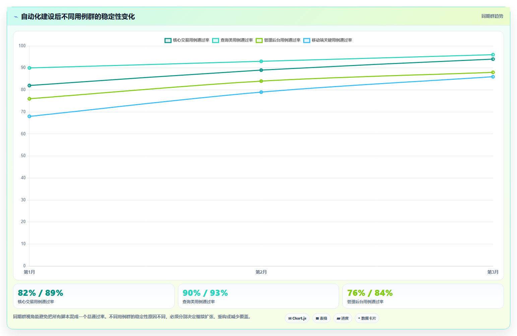Click the 核心交易用例通过率 card caption
Screen dimensions: 517x336
36,302
